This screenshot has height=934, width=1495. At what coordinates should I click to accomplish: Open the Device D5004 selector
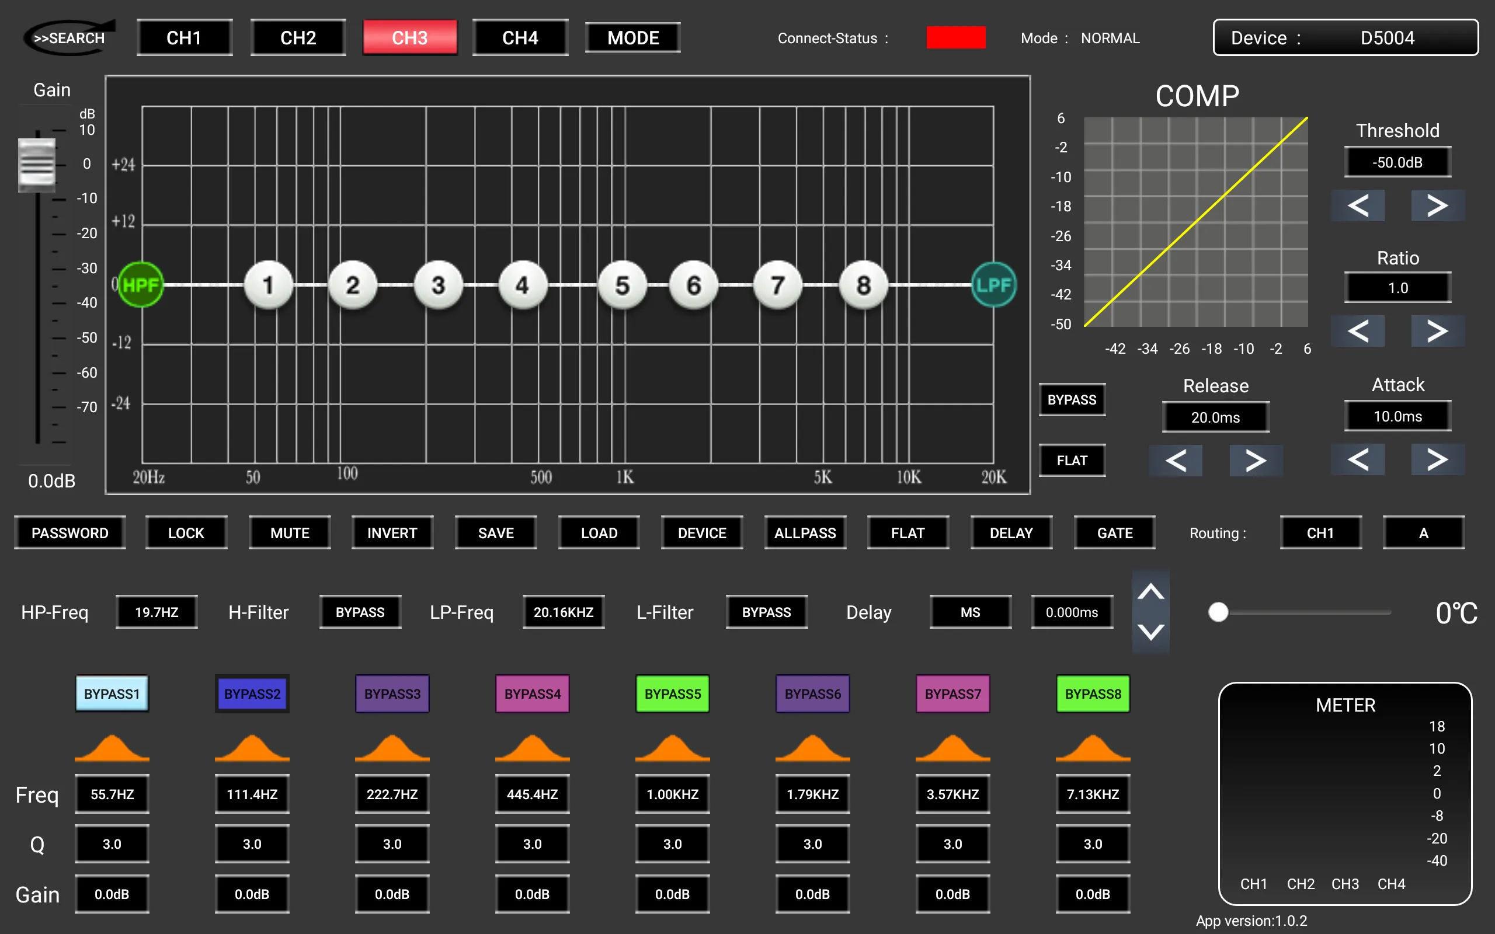(x=1345, y=38)
